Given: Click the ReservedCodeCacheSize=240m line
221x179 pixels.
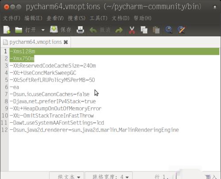Looking at the screenshot, I should [53, 66].
